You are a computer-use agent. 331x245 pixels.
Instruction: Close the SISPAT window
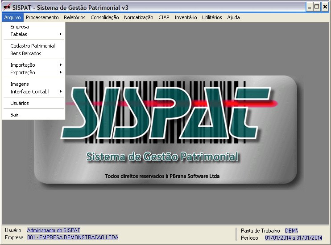pyautogui.click(x=325, y=7)
